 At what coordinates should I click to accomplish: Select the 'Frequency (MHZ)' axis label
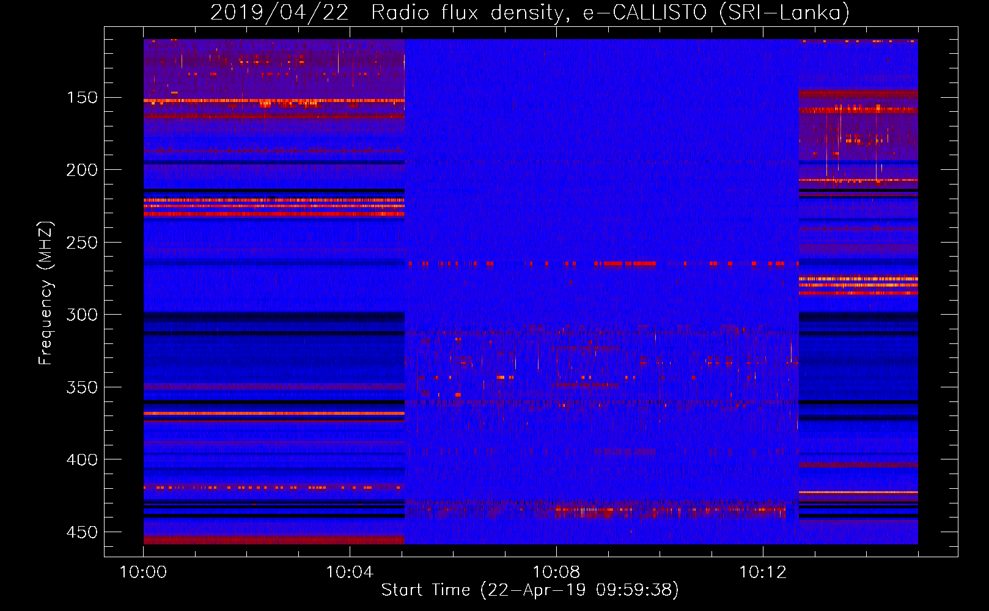tap(46, 293)
